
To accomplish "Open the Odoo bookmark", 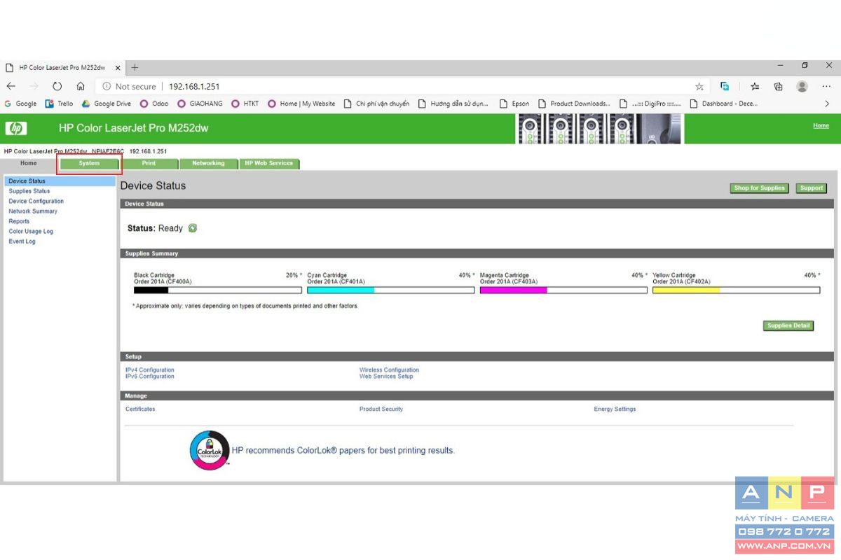I will 154,104.
